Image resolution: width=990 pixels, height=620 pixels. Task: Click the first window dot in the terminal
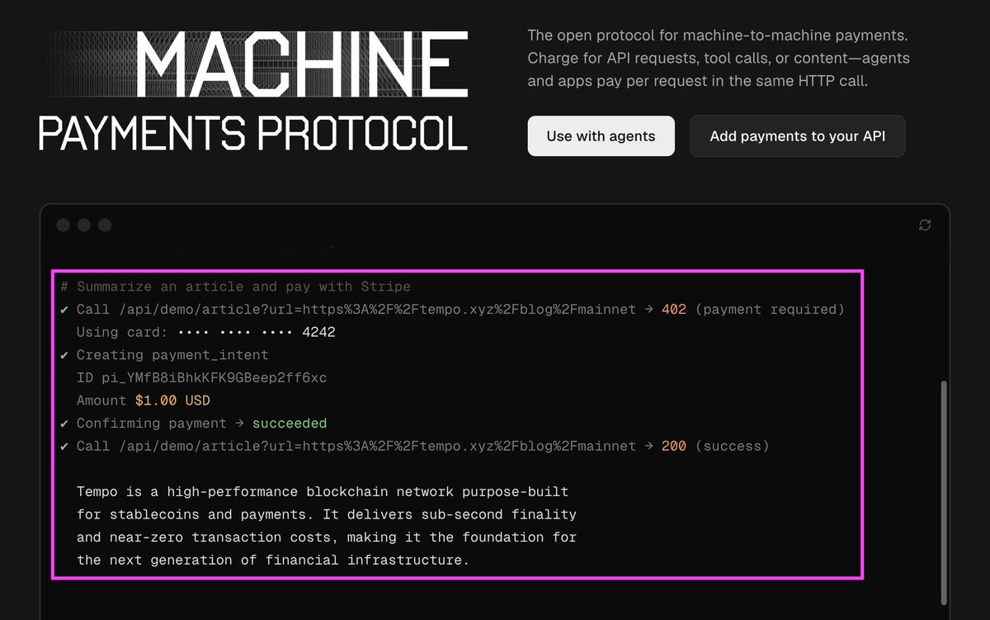63,225
